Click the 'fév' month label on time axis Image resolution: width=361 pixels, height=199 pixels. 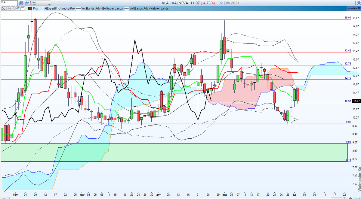coord(16,194)
